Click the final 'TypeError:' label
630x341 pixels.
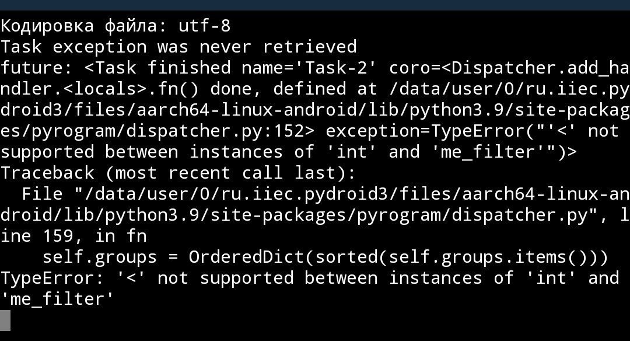(x=52, y=278)
